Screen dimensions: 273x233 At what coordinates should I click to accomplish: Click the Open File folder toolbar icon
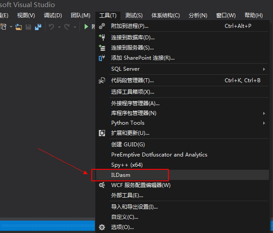coord(19,27)
